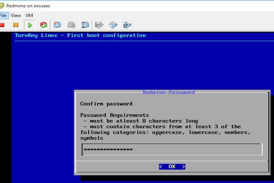Click the 'Password Requirements' heading text
This screenshot has height=183, width=274.
point(115,115)
